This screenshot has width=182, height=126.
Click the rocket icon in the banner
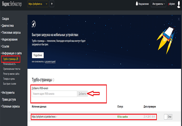34,24
